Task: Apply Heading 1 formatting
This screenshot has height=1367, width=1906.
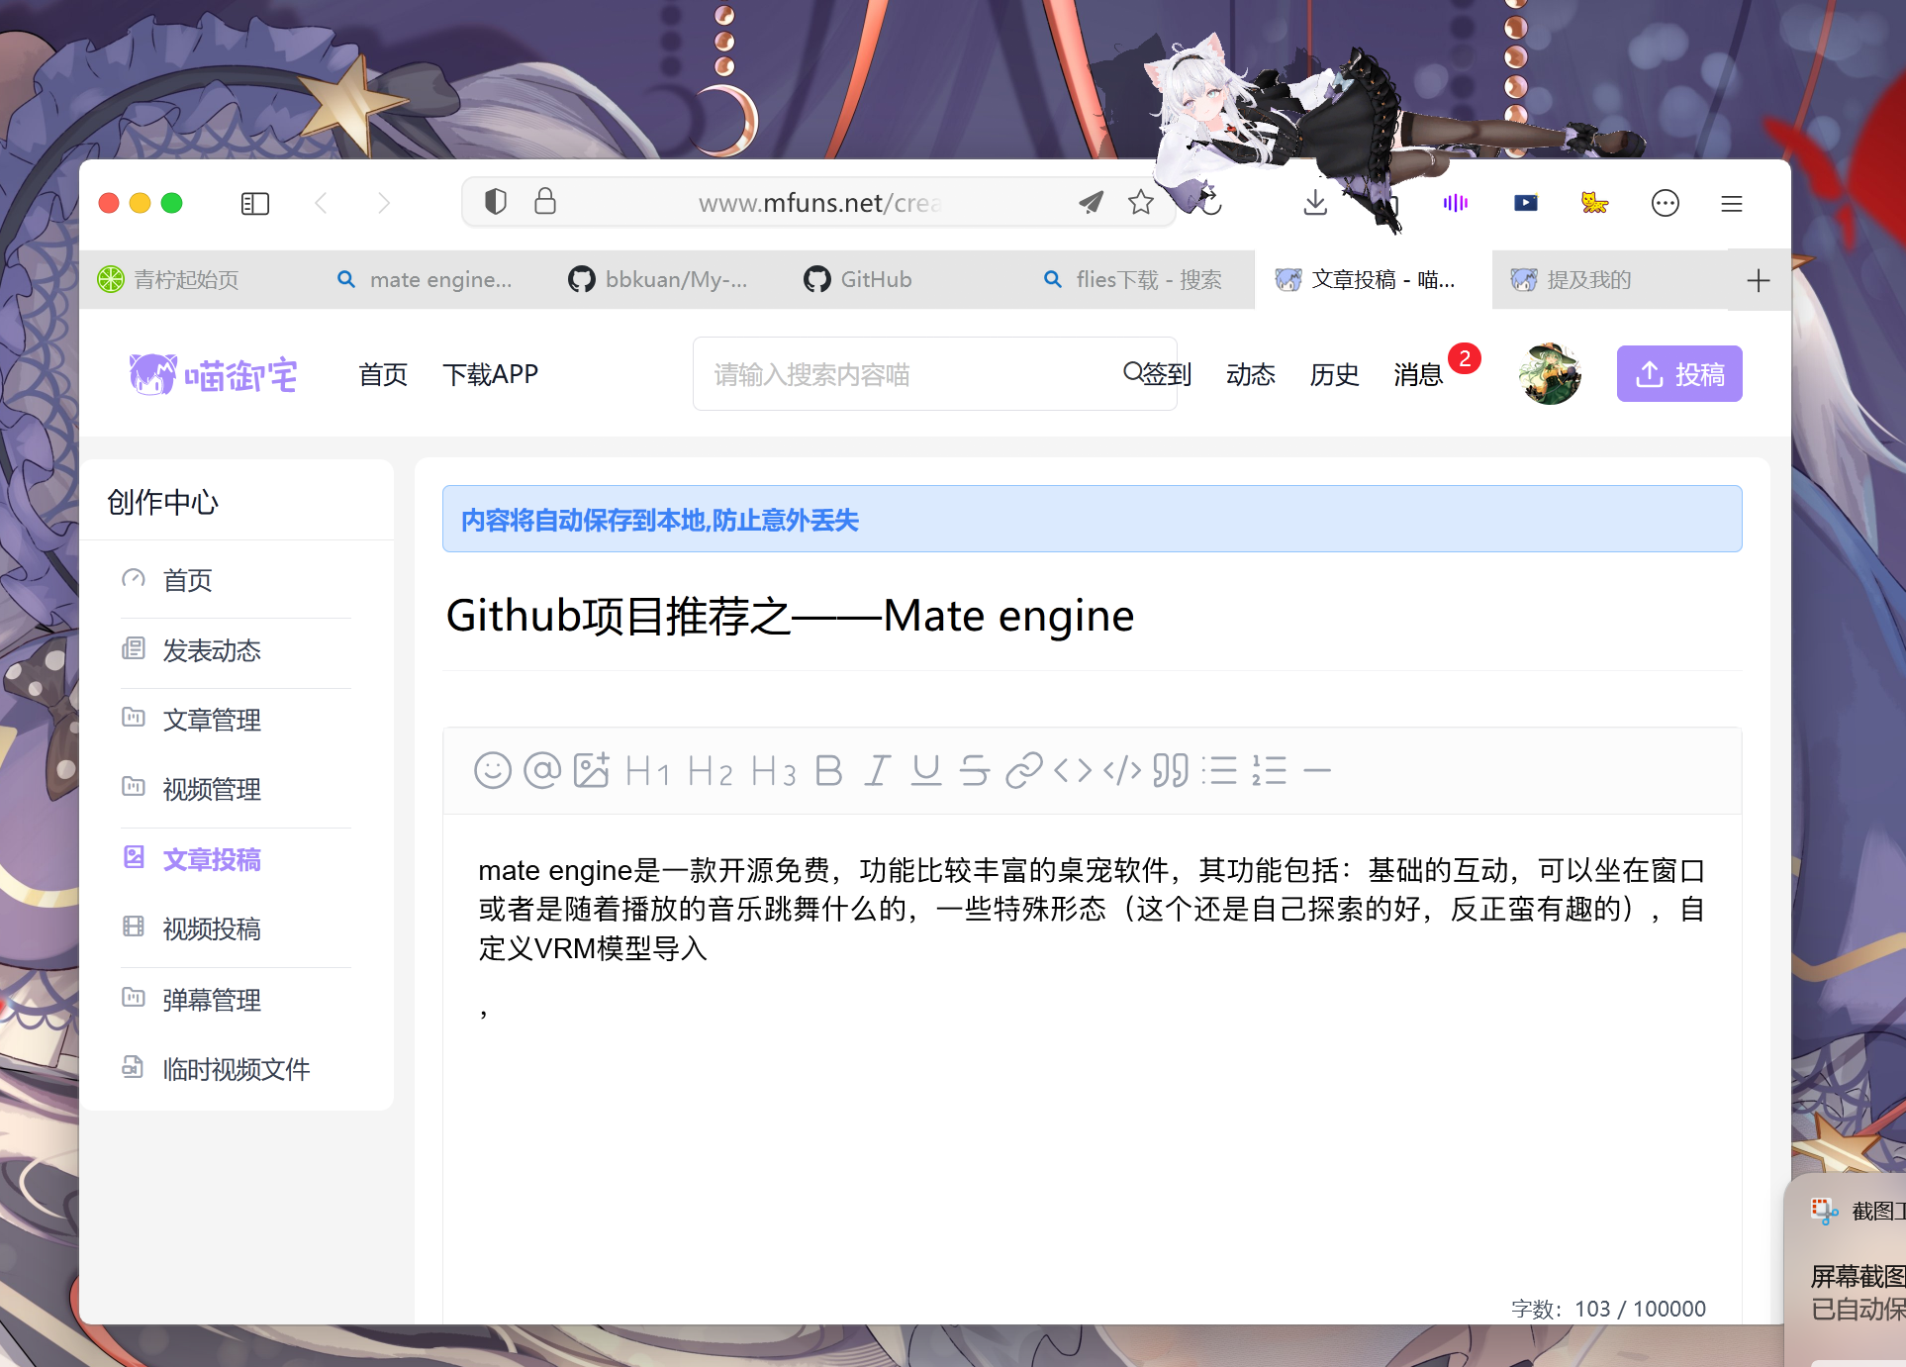Action: click(647, 771)
